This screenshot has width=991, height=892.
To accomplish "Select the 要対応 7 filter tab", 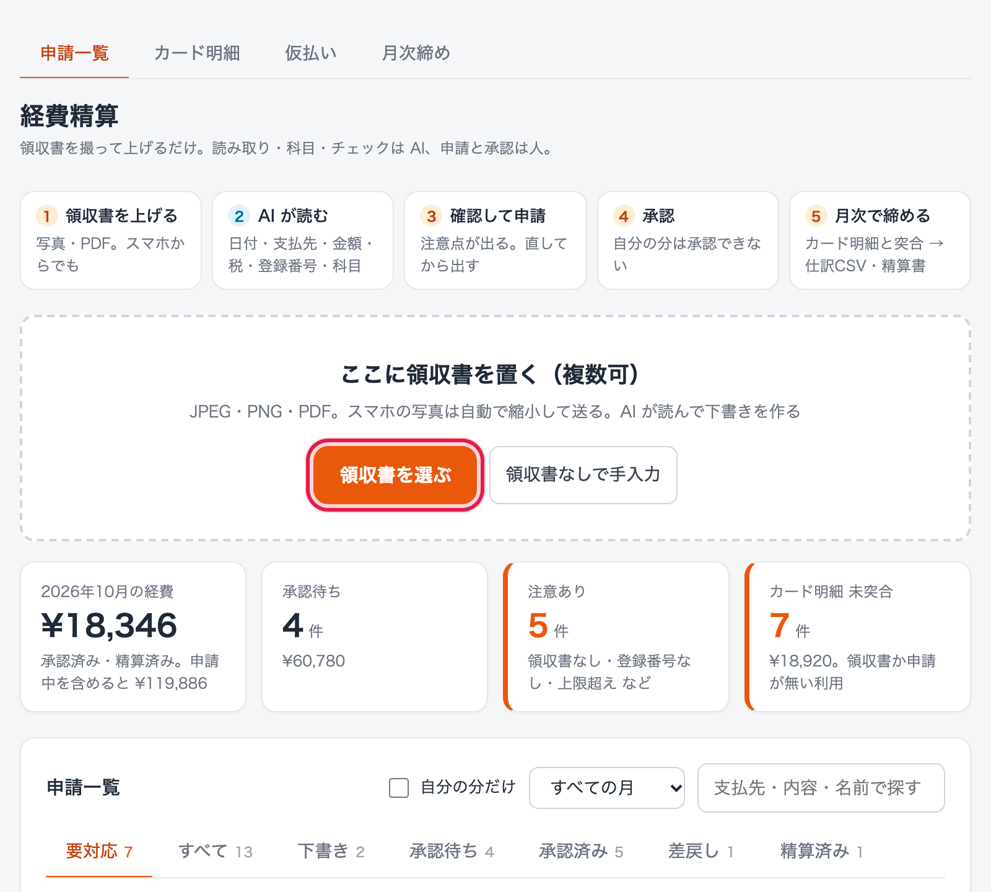I will (99, 852).
